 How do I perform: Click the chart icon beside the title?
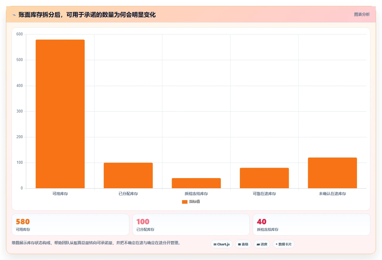pos(14,15)
